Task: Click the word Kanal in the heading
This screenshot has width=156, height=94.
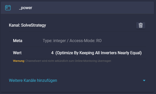Action: tap(15, 25)
